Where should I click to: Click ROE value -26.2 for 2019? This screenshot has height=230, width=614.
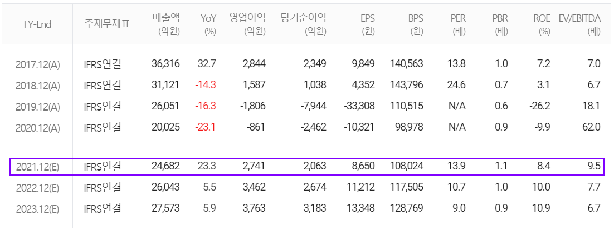[539, 106]
